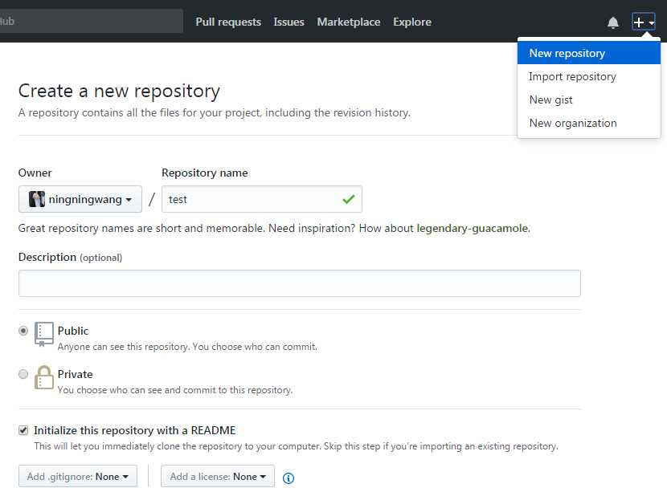This screenshot has width=667, height=492.
Task: Click the Create a new repository heading
Action: pyautogui.click(x=119, y=91)
